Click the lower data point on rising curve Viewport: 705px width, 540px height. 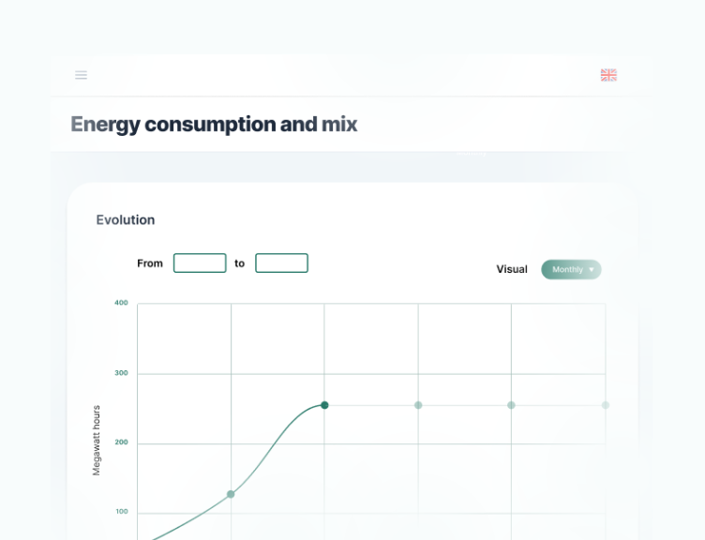pyautogui.click(x=231, y=494)
